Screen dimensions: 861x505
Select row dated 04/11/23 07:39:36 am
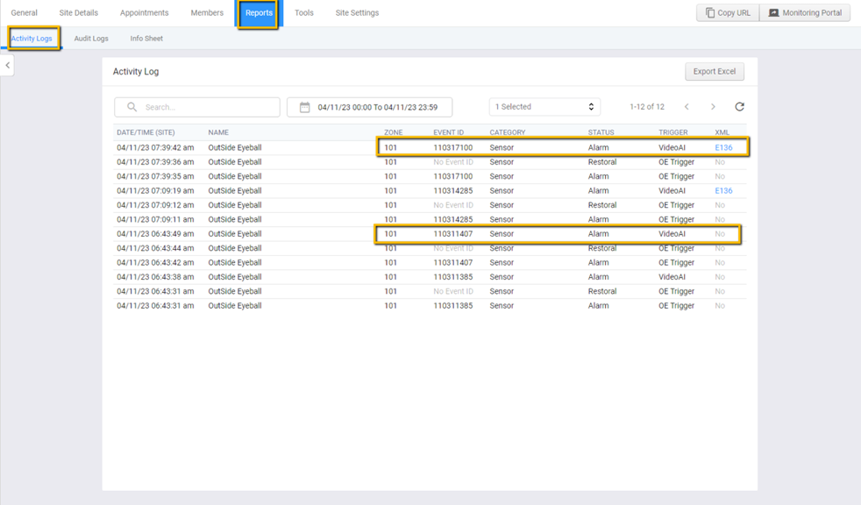point(430,162)
